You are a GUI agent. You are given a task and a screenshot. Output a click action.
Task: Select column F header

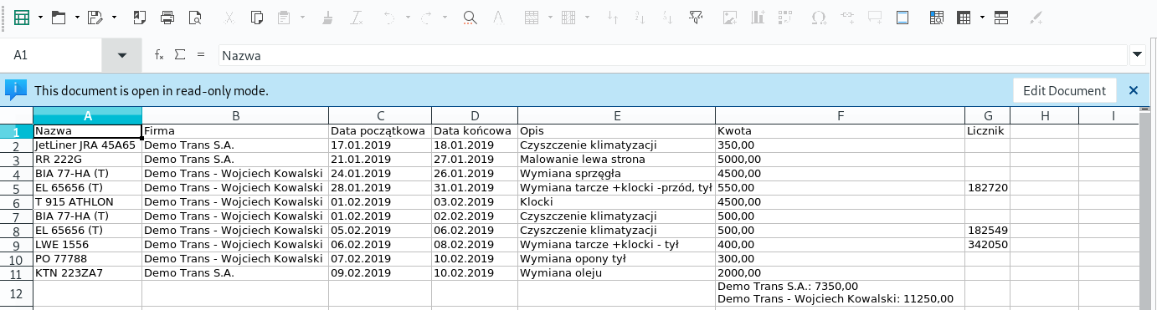point(840,115)
